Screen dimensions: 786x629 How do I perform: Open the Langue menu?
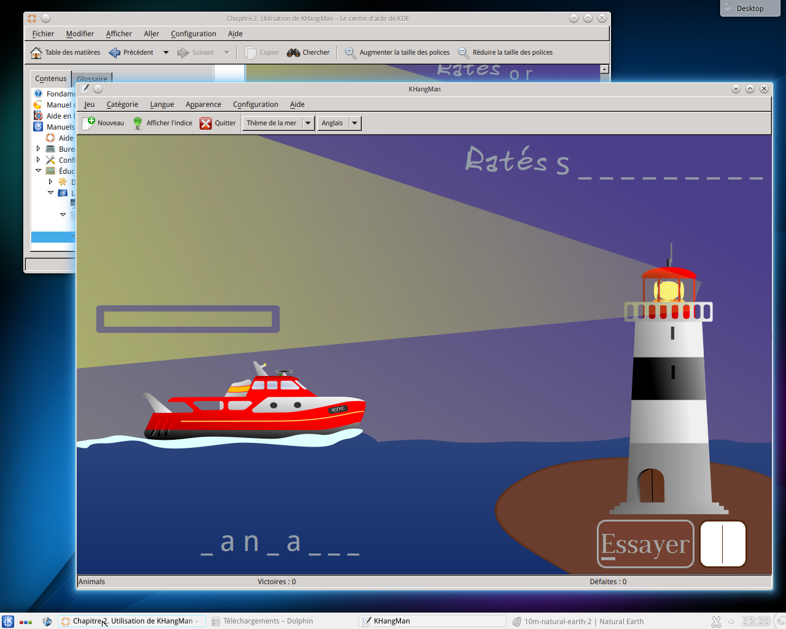coord(162,104)
